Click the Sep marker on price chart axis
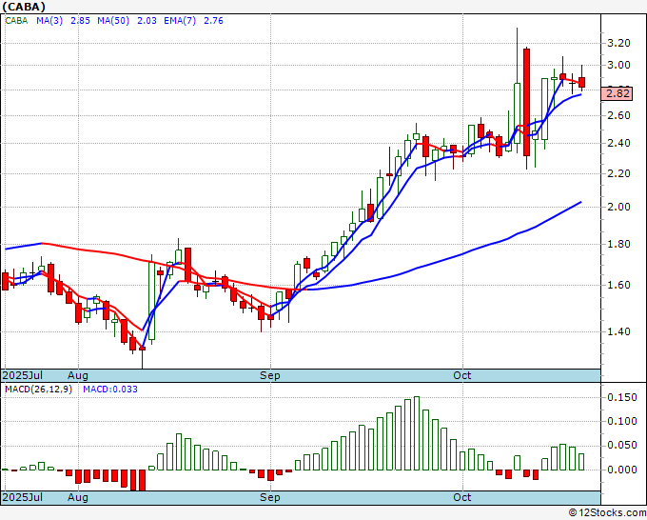Viewport: 647px width, 520px height. point(270,375)
